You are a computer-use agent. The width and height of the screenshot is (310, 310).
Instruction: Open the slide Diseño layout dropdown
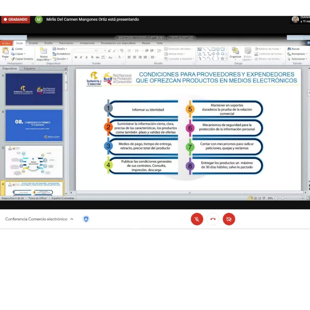(x=60, y=49)
